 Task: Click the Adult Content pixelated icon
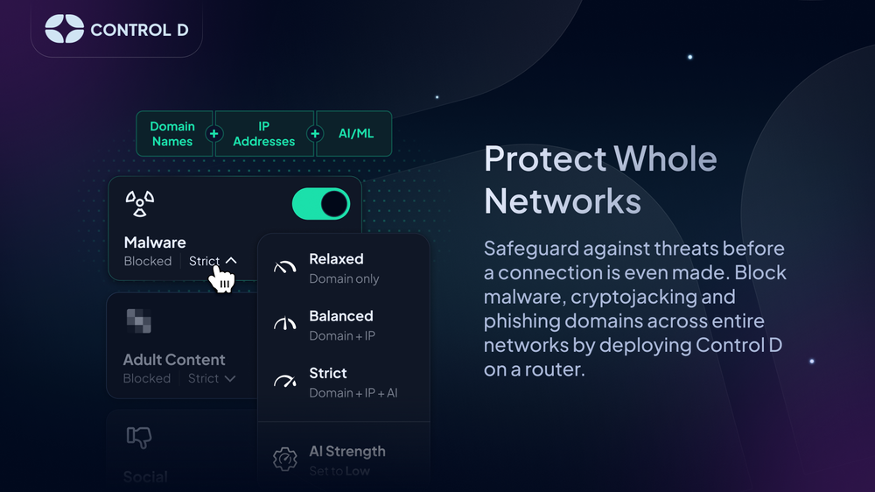tap(138, 320)
